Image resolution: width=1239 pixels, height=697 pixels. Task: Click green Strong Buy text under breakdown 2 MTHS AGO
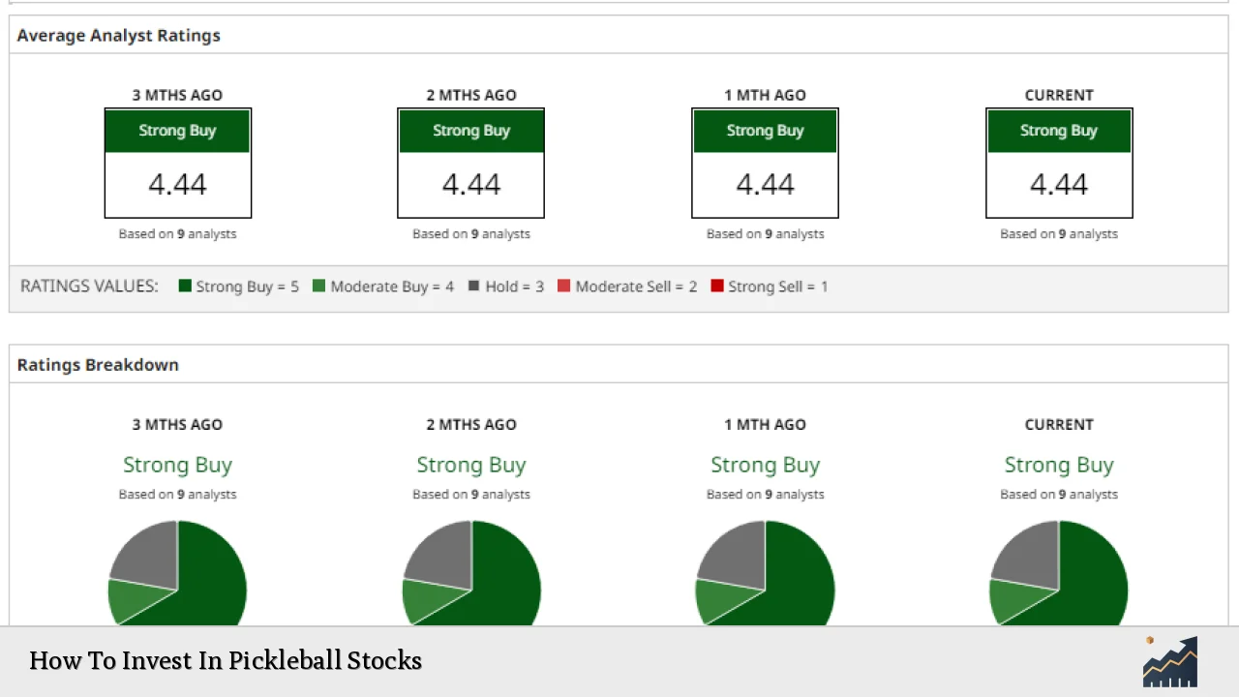[x=471, y=465]
